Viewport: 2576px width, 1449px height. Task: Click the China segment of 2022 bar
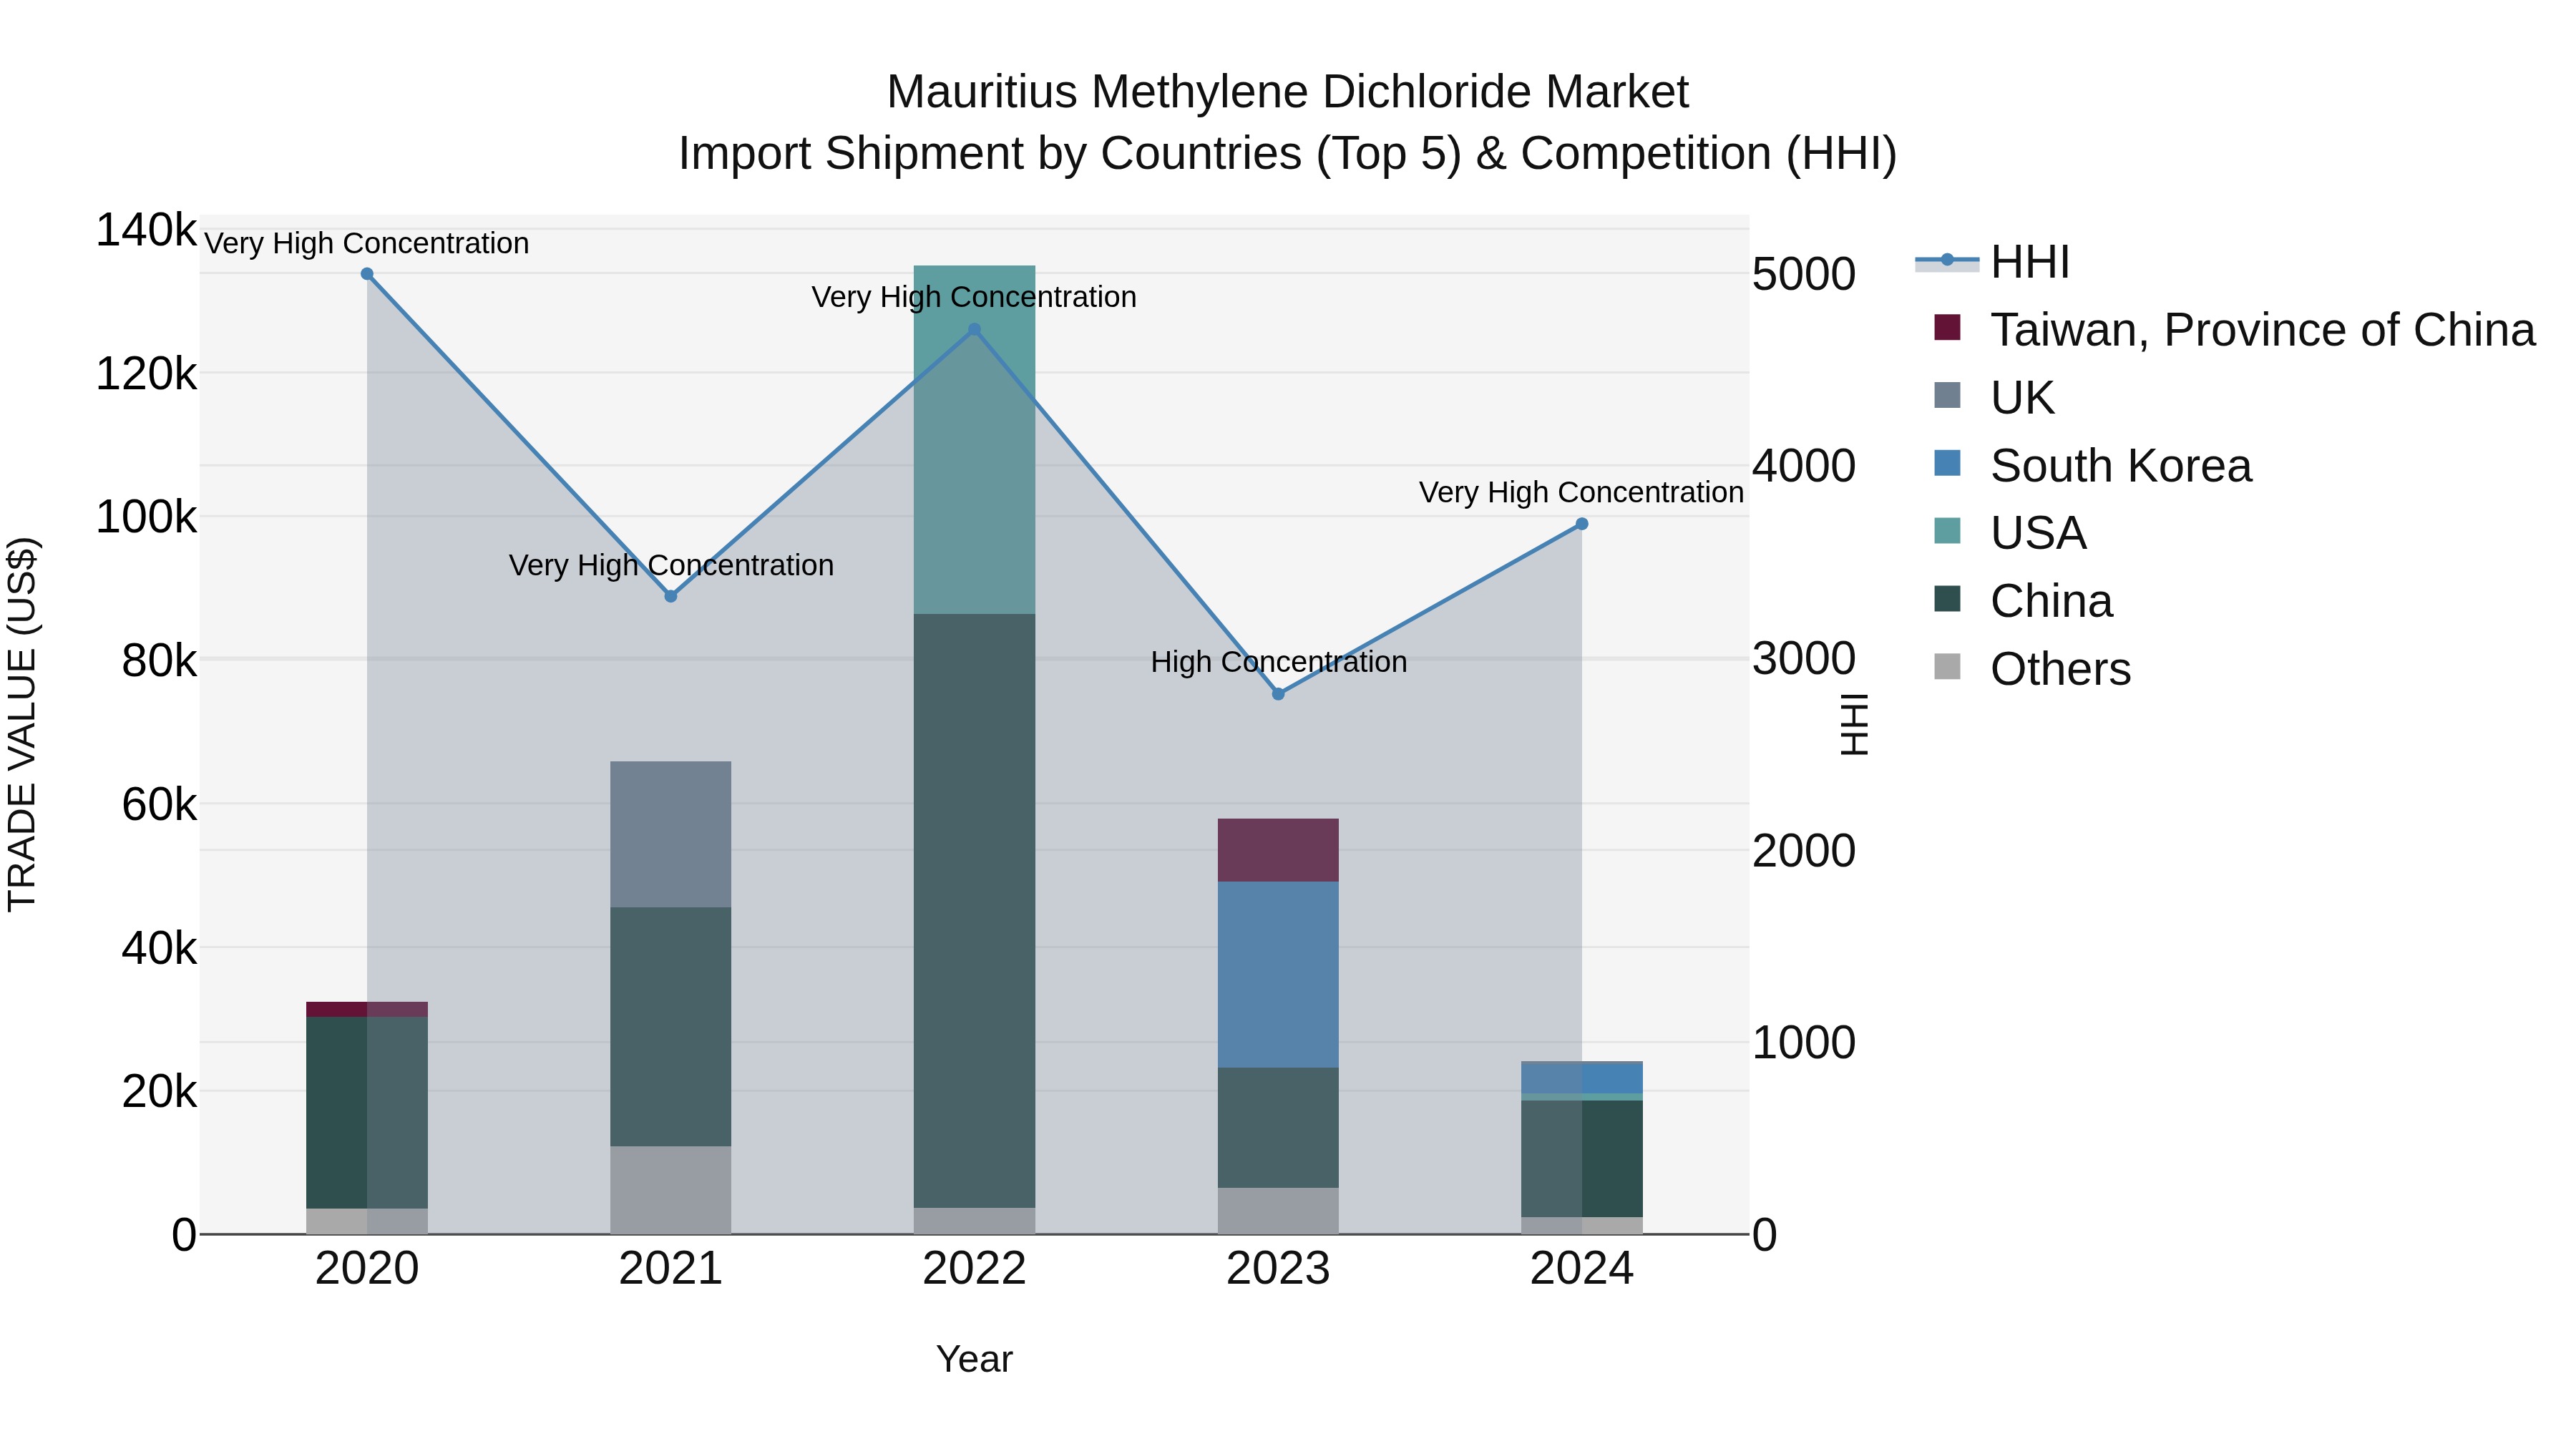pyautogui.click(x=975, y=911)
